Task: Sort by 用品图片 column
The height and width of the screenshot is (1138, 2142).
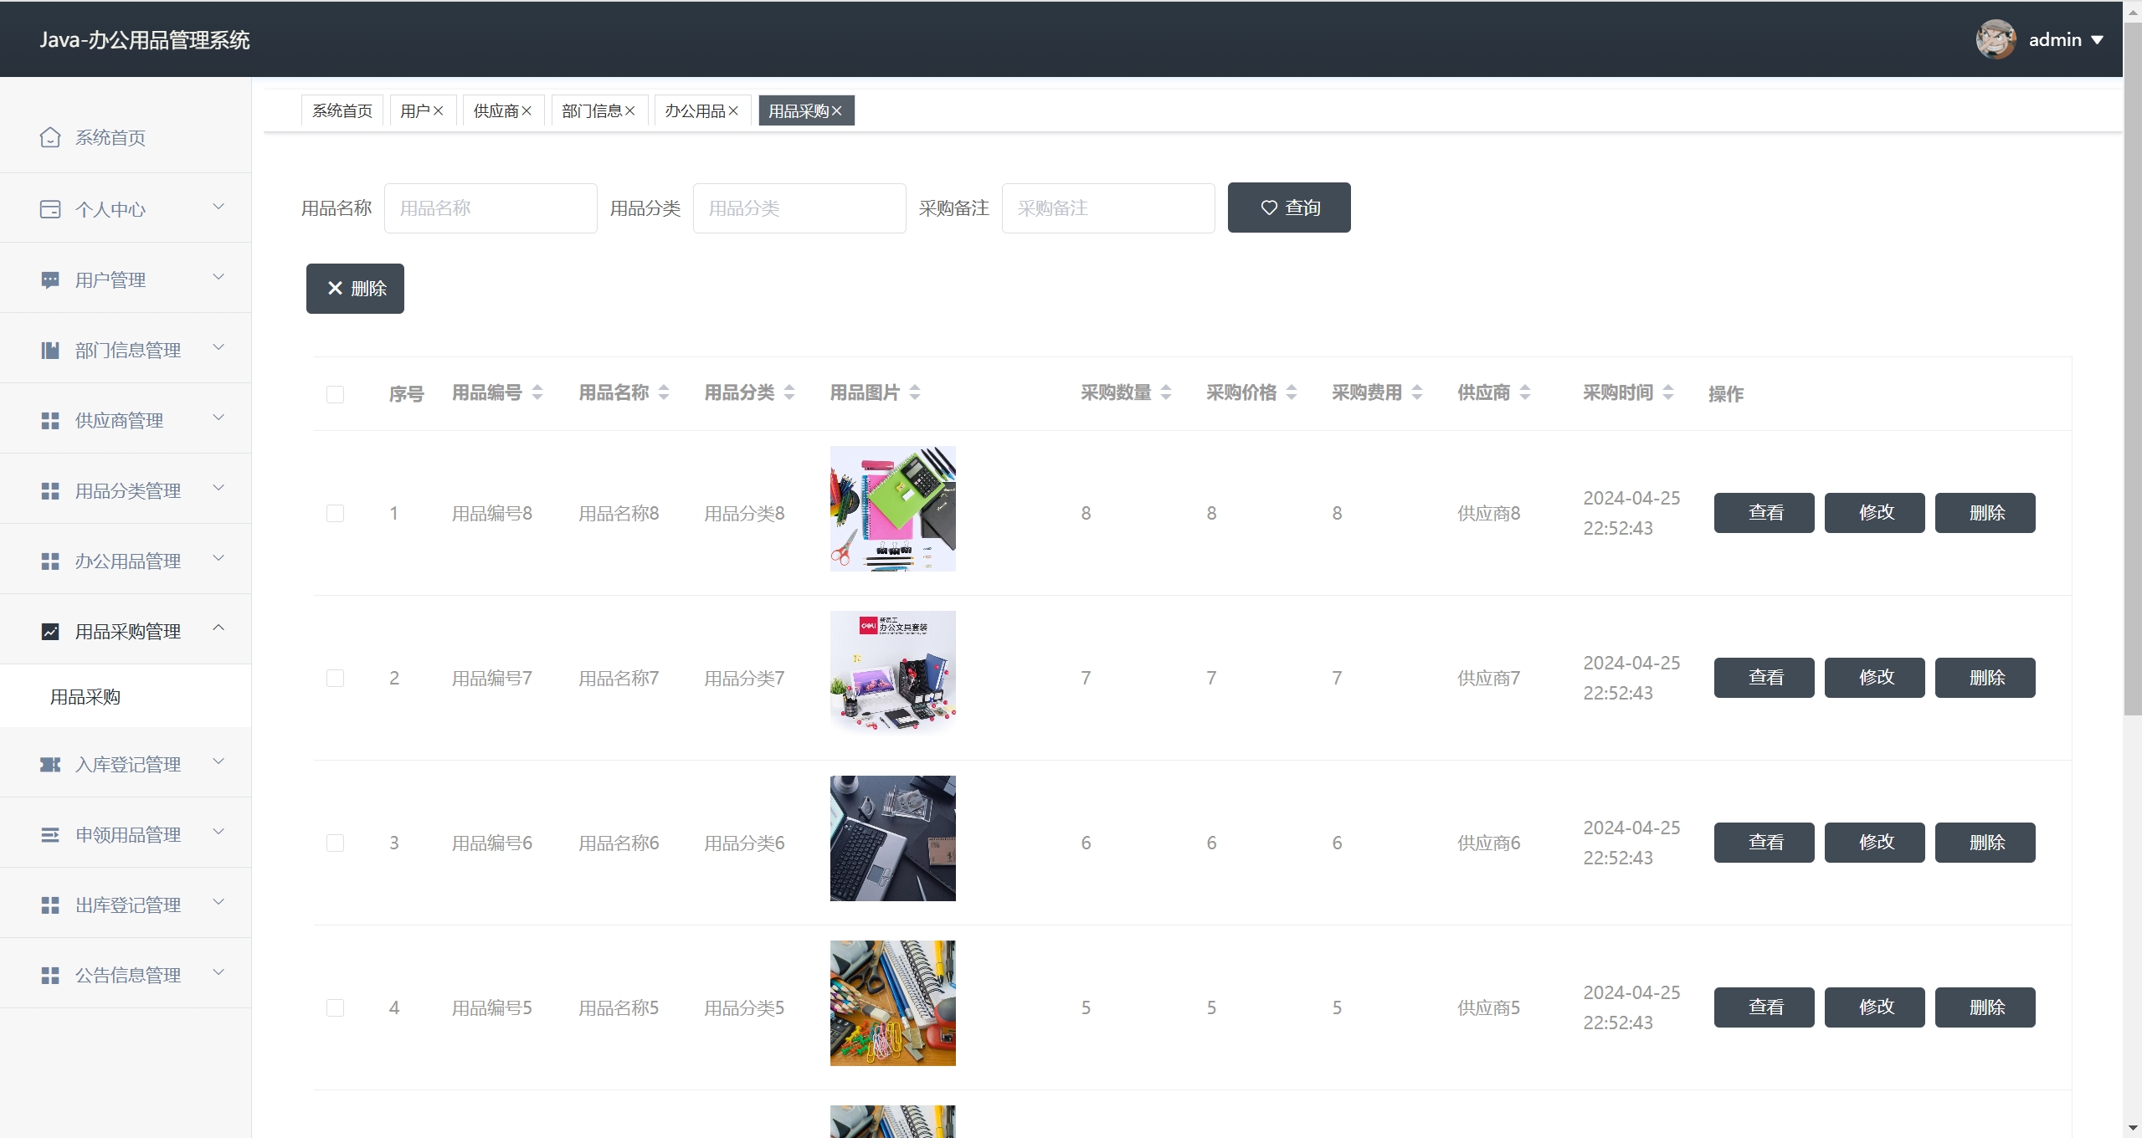Action: 915,392
